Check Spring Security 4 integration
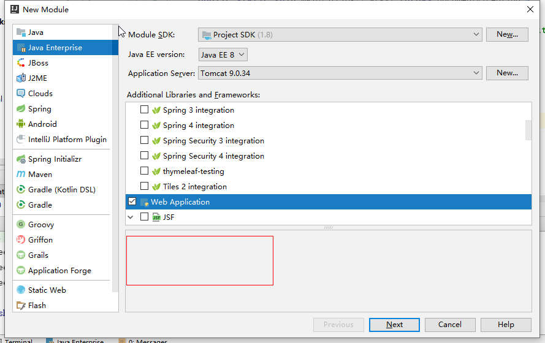This screenshot has width=545, height=343. tap(144, 156)
